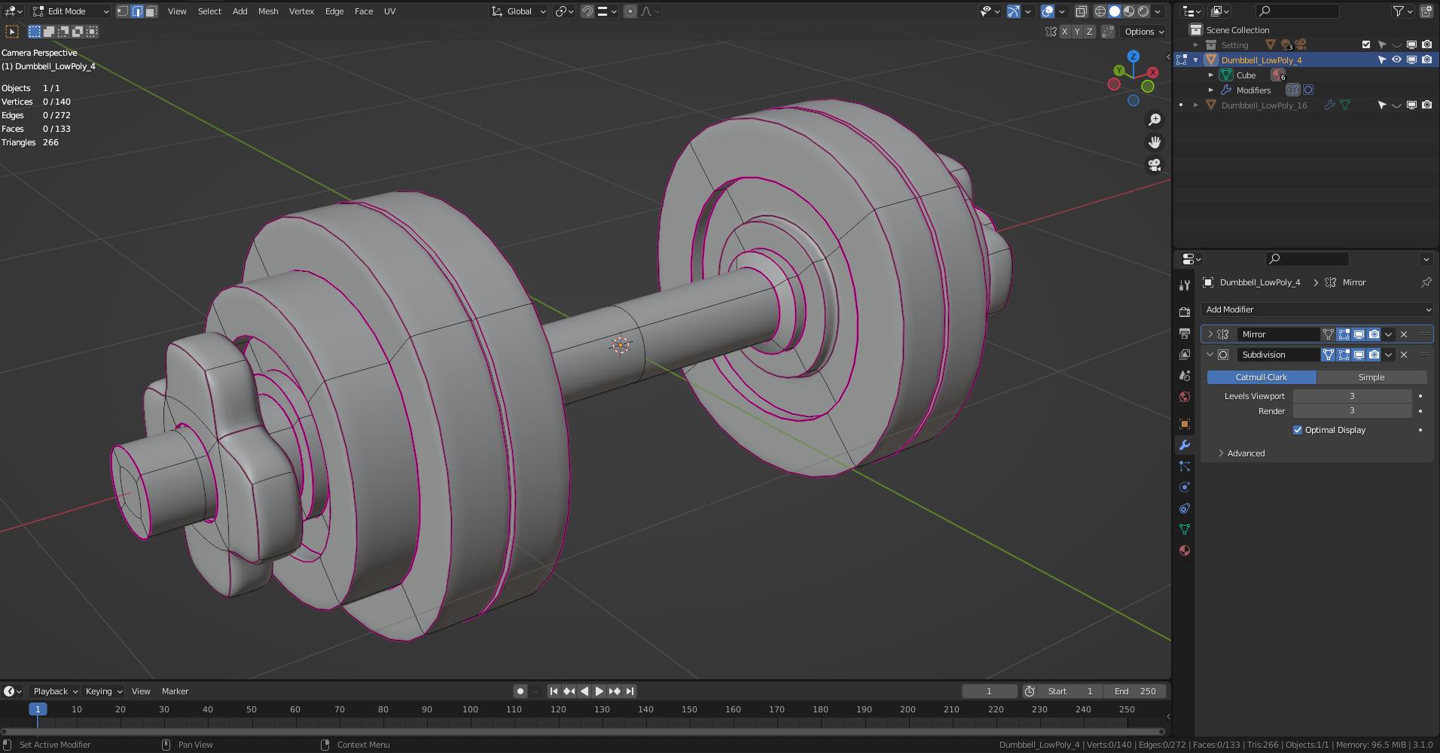Screen dimensions: 1440x753
Task: Open the Vertex menu
Action: [301, 11]
